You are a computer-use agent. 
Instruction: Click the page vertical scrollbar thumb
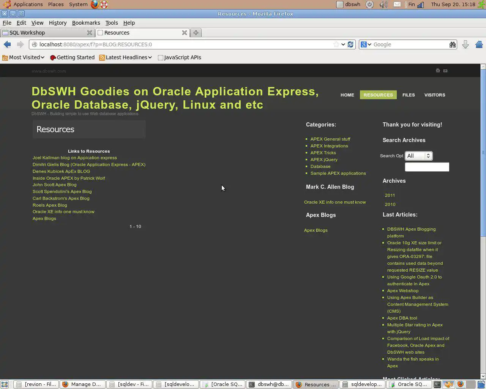tap(483, 153)
